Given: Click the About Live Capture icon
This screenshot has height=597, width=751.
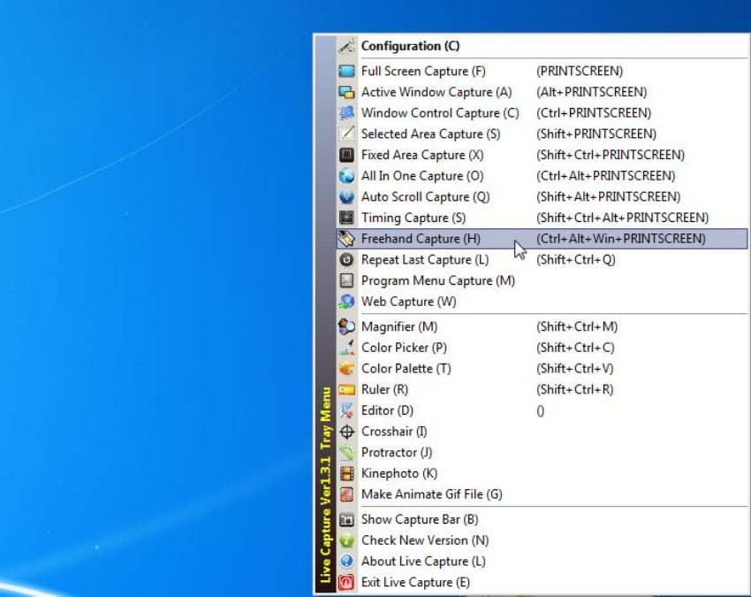Looking at the screenshot, I should pos(346,562).
